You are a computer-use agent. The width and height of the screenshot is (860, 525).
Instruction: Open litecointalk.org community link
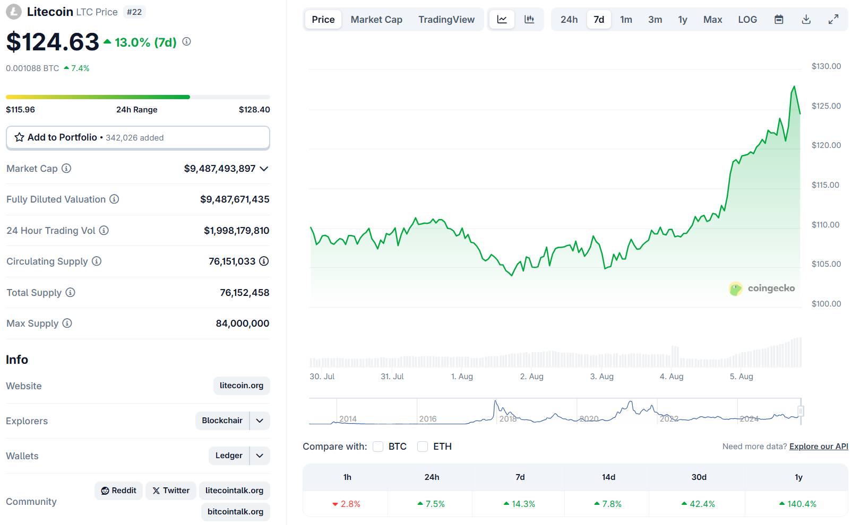coord(235,491)
